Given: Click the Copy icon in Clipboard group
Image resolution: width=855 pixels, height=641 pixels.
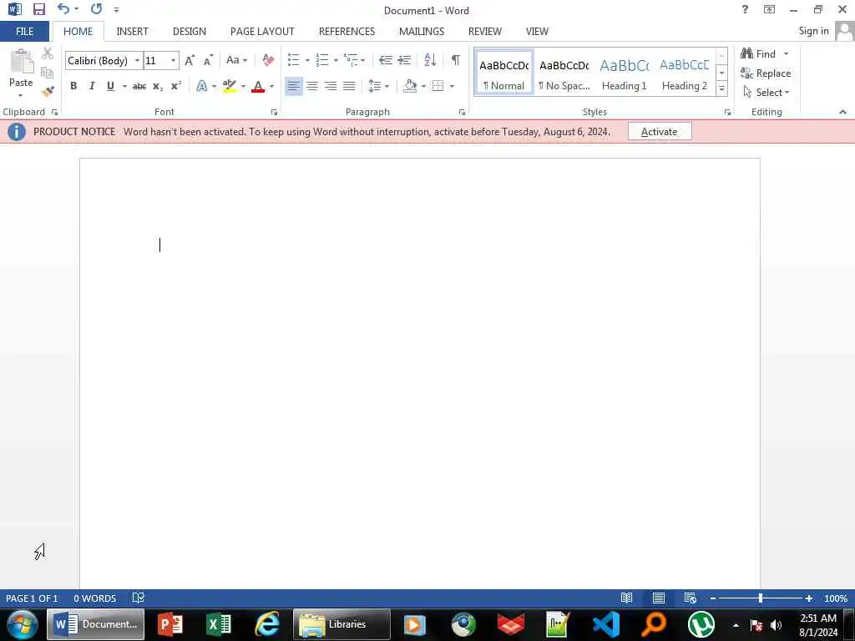Looking at the screenshot, I should 48,73.
